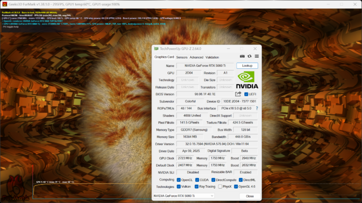Click the Device ID value field
Screen dimensions: 362x203
pos(239,101)
